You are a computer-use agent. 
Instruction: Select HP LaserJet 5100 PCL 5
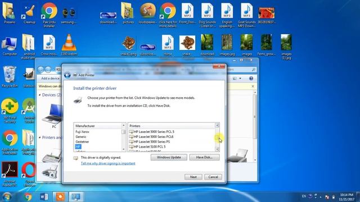click(x=147, y=147)
